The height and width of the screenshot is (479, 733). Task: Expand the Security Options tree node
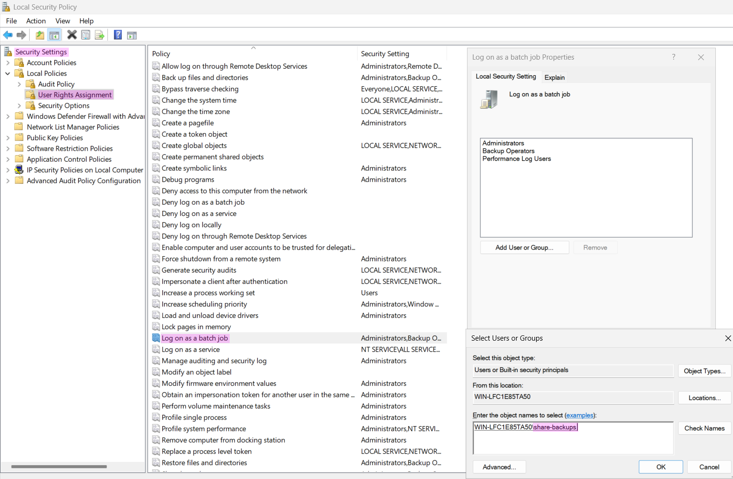click(19, 106)
